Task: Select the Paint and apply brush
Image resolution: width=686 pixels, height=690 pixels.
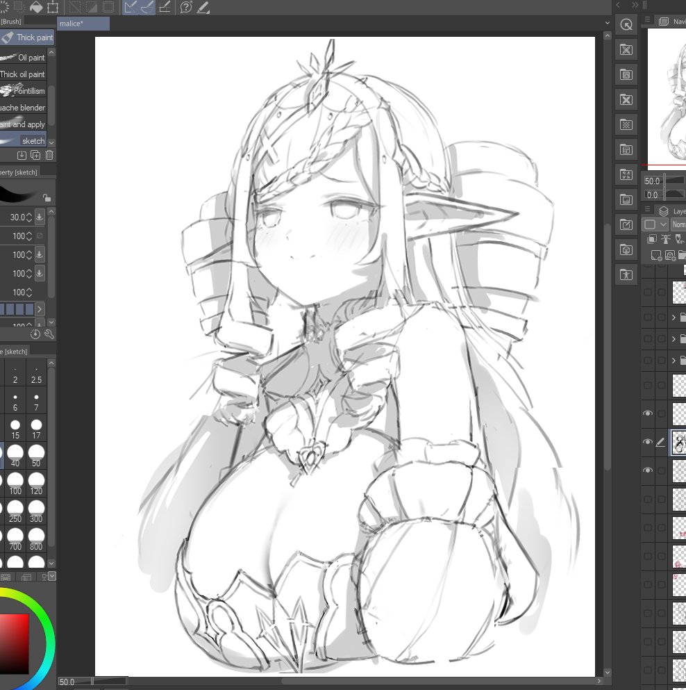Action: pos(24,124)
